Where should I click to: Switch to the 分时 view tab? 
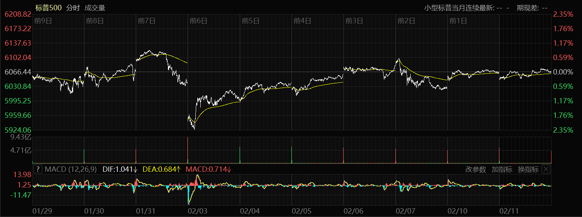[73, 8]
